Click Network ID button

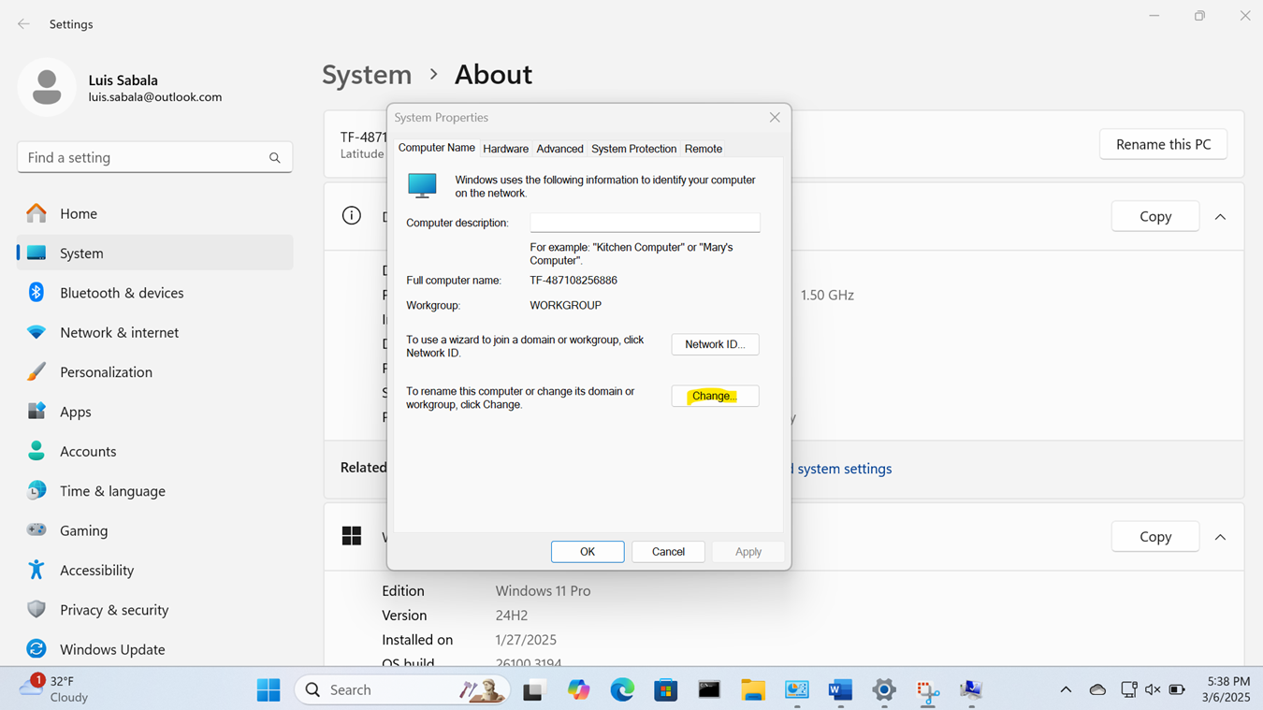pos(715,344)
